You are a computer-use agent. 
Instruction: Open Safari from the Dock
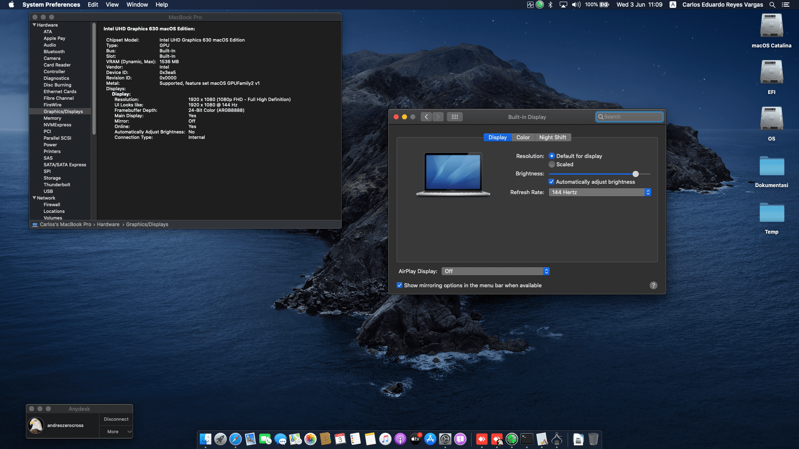[235, 439]
